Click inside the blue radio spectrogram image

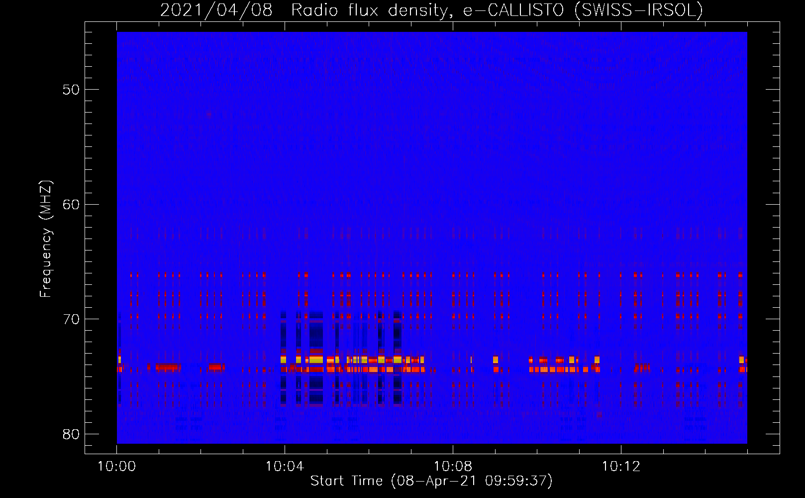(x=432, y=238)
